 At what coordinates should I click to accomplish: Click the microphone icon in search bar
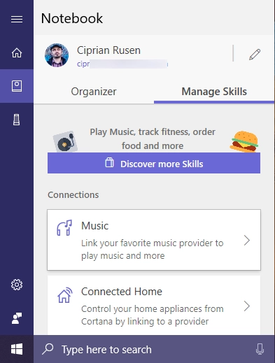tap(260, 349)
